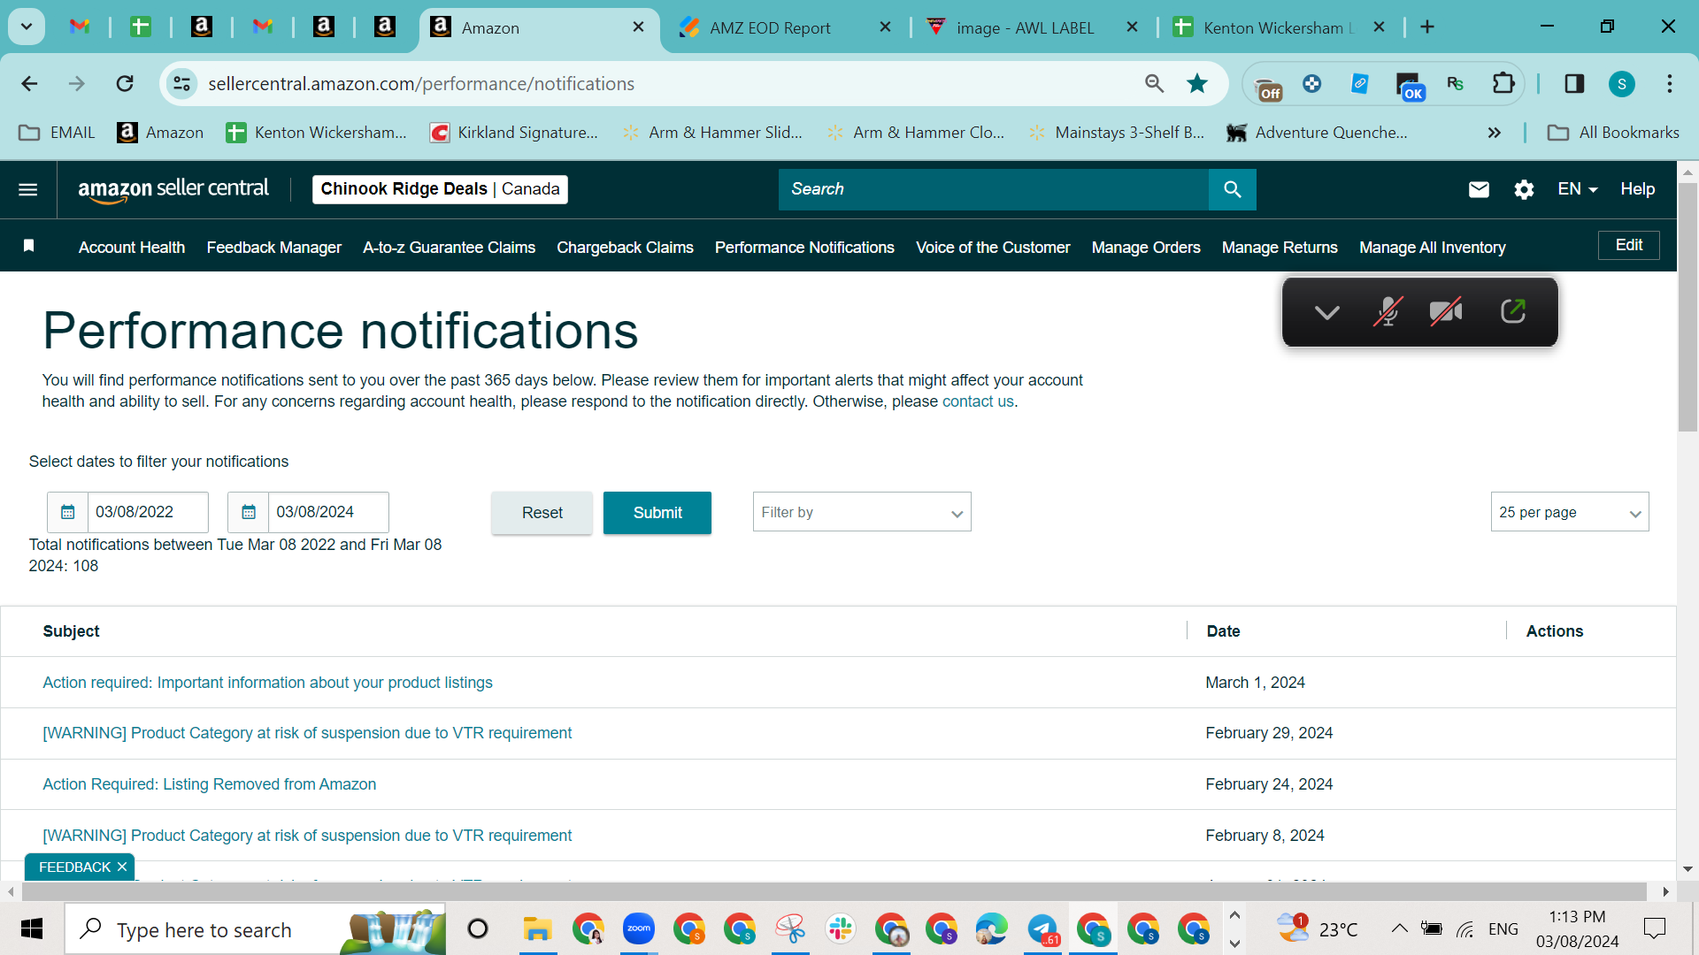The image size is (1699, 955).
Task: Click the share screen icon in the meeting overlay
Action: [x=1513, y=311]
